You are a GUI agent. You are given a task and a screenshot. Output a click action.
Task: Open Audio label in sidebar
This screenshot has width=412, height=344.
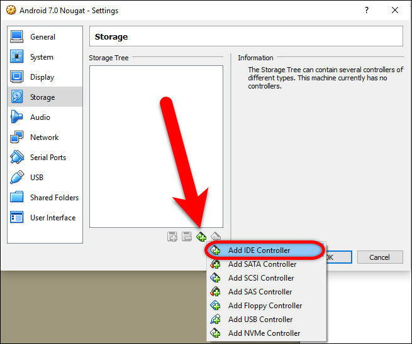click(40, 117)
